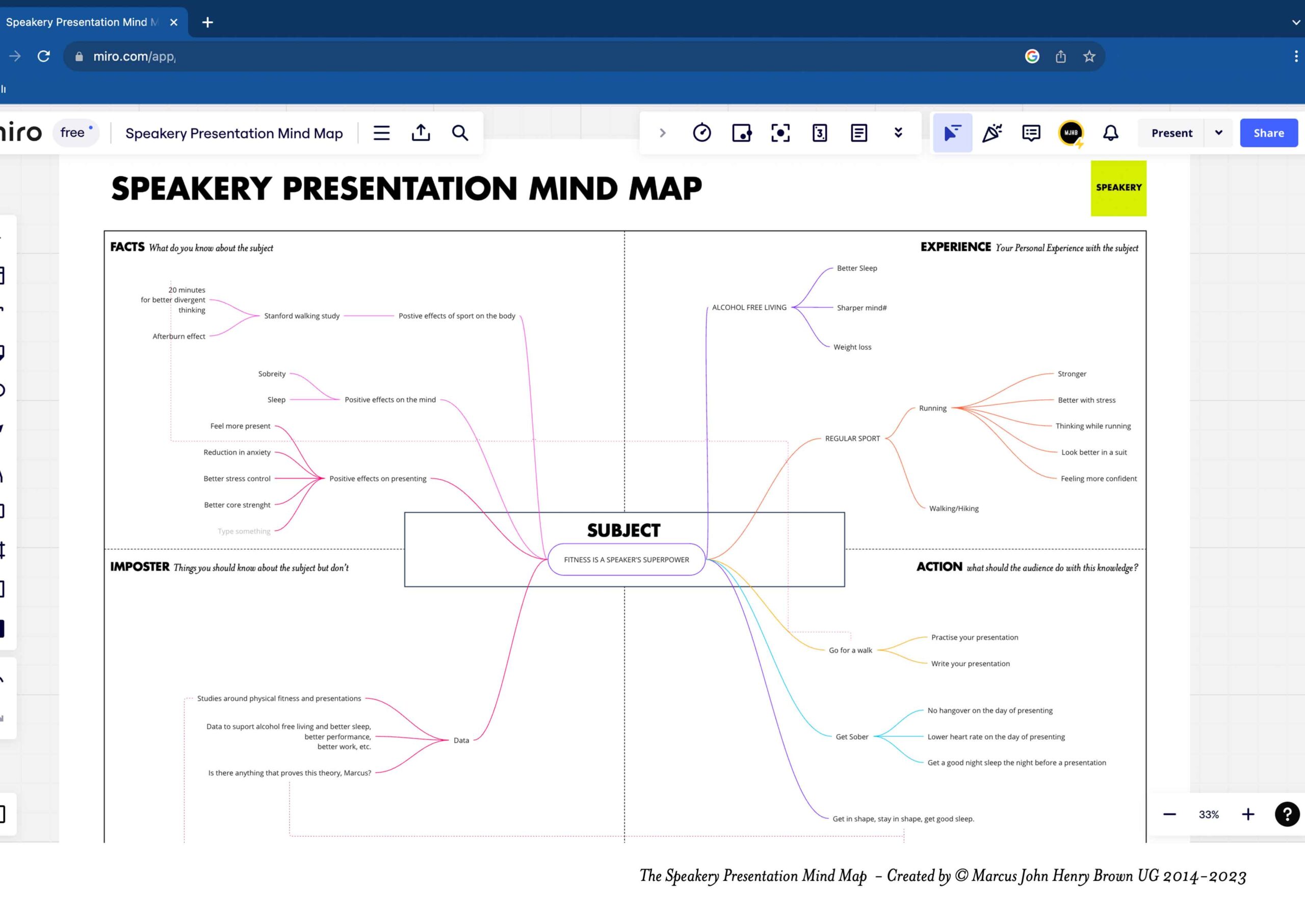Open the board search tool
Image resolution: width=1305 pixels, height=922 pixels.
click(x=460, y=132)
